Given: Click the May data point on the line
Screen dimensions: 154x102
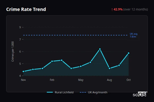Looking at the screenshot, I should pyautogui.click(x=81, y=66).
